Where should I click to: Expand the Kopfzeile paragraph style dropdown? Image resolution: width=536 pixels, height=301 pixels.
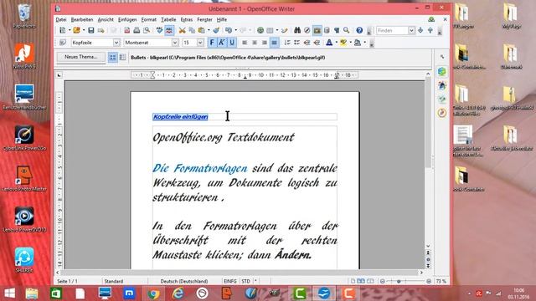tap(116, 43)
